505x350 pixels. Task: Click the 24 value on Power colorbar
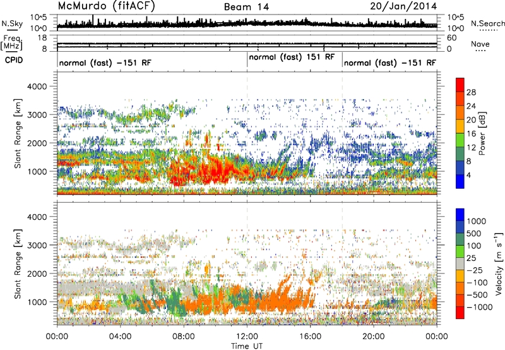[x=471, y=106]
